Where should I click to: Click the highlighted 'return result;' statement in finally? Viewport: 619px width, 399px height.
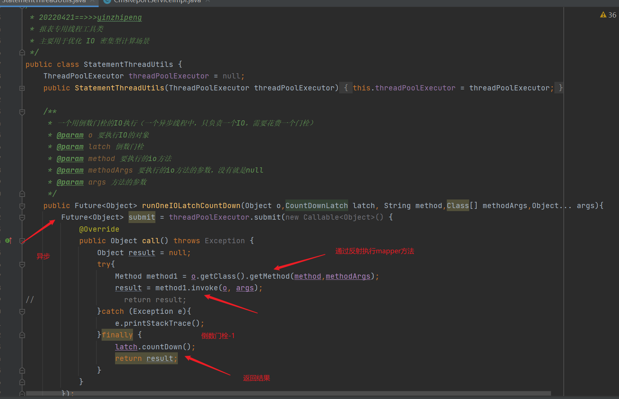coord(146,358)
